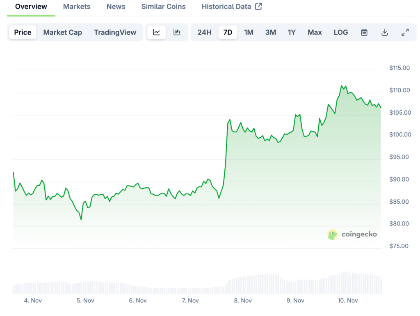The width and height of the screenshot is (420, 316).
Task: Open Historical Data external link
Action: click(x=232, y=7)
